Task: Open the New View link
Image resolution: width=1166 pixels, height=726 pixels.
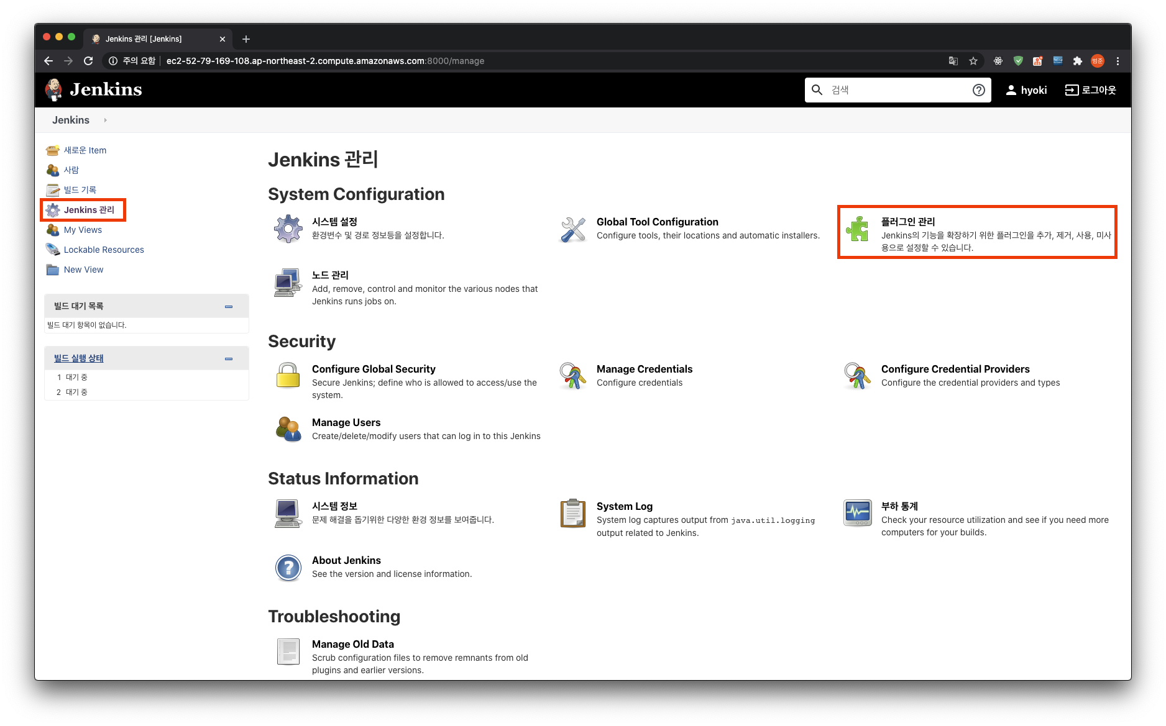Action: point(83,270)
